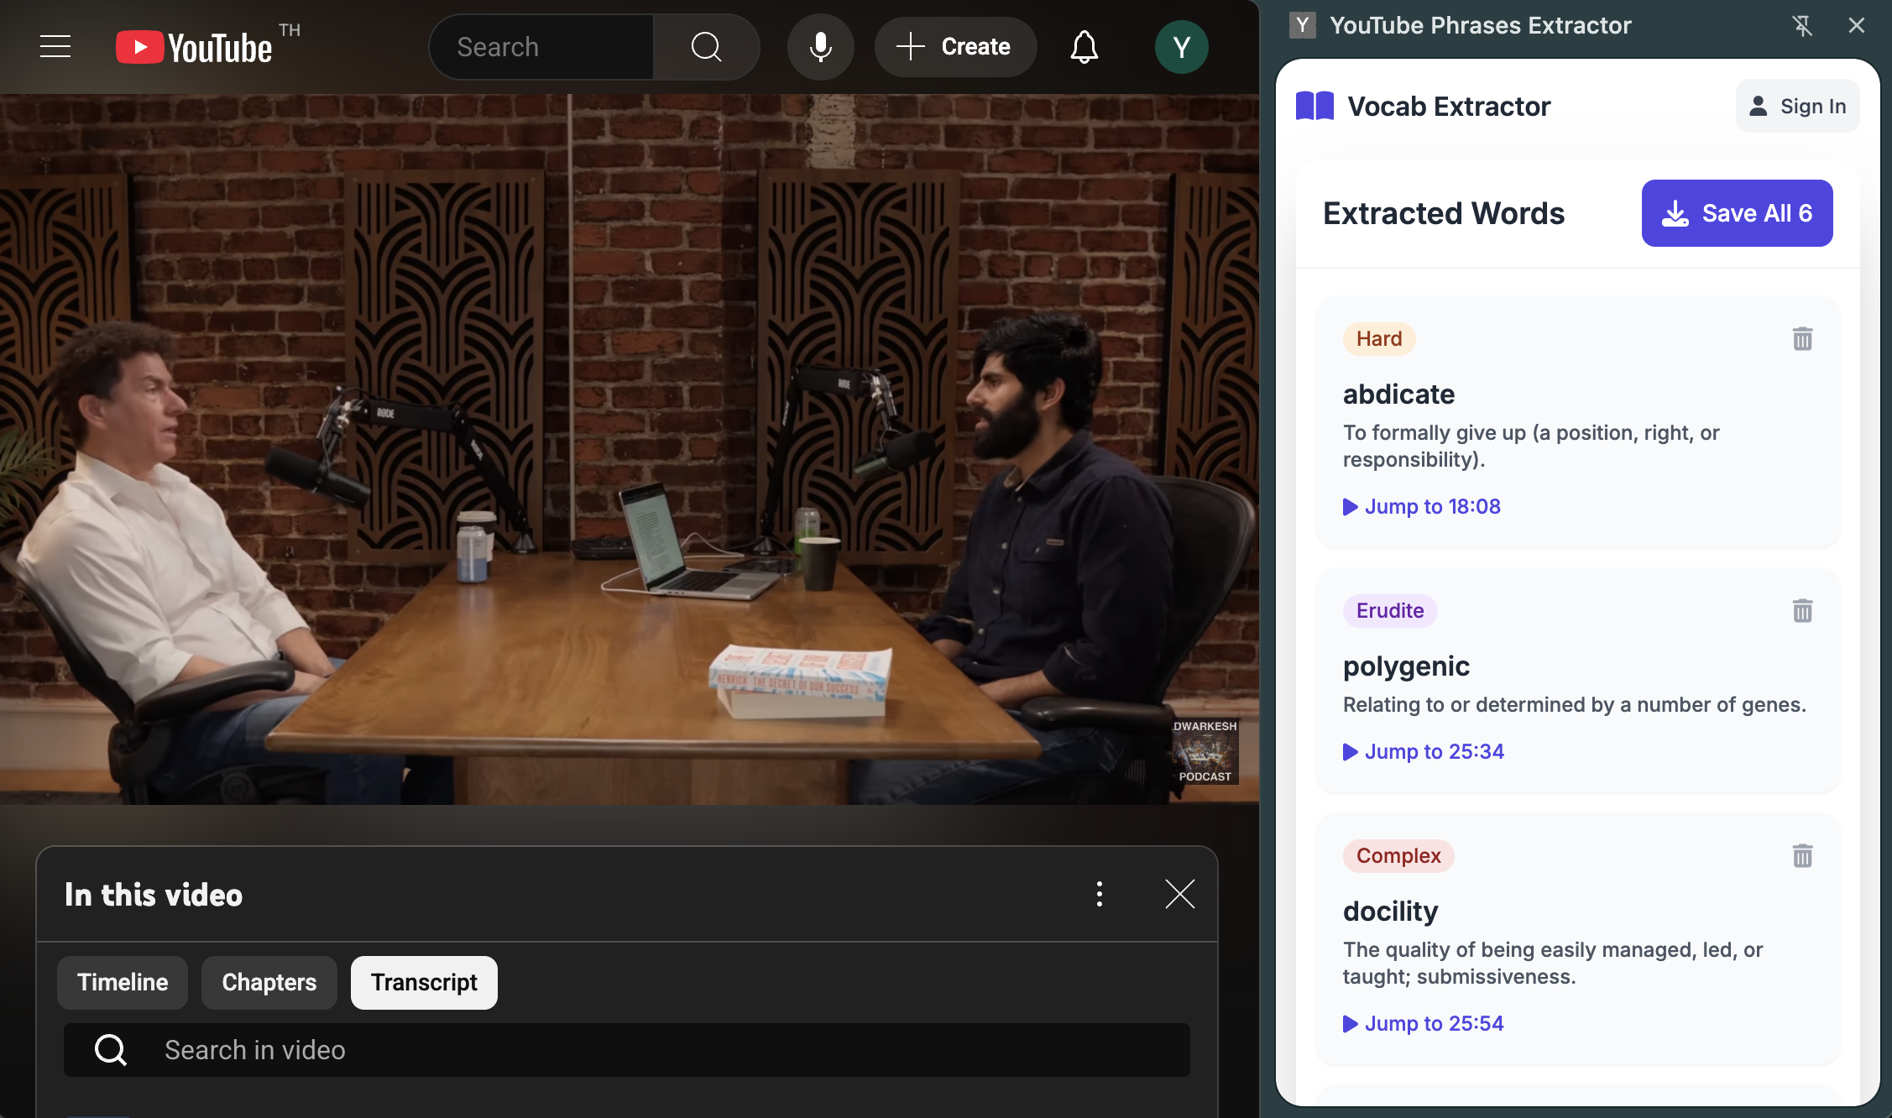Click the video player frame
Image resolution: width=1892 pixels, height=1118 pixels.
630,450
